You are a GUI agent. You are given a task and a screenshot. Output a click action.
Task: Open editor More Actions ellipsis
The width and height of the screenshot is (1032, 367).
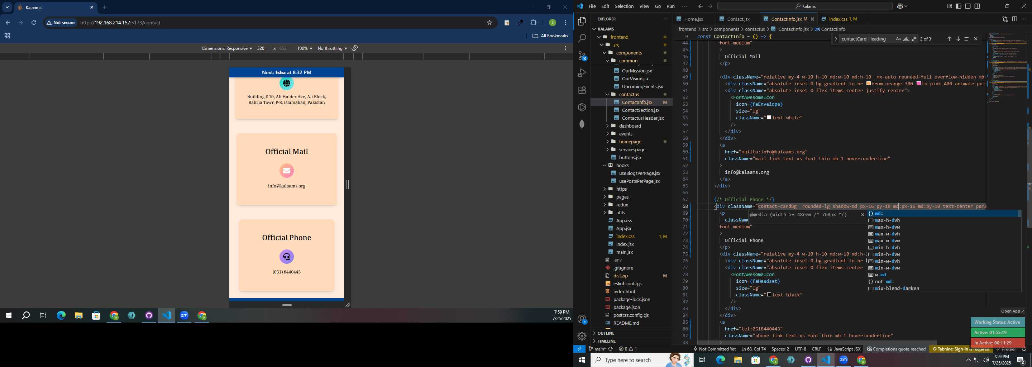(1024, 19)
